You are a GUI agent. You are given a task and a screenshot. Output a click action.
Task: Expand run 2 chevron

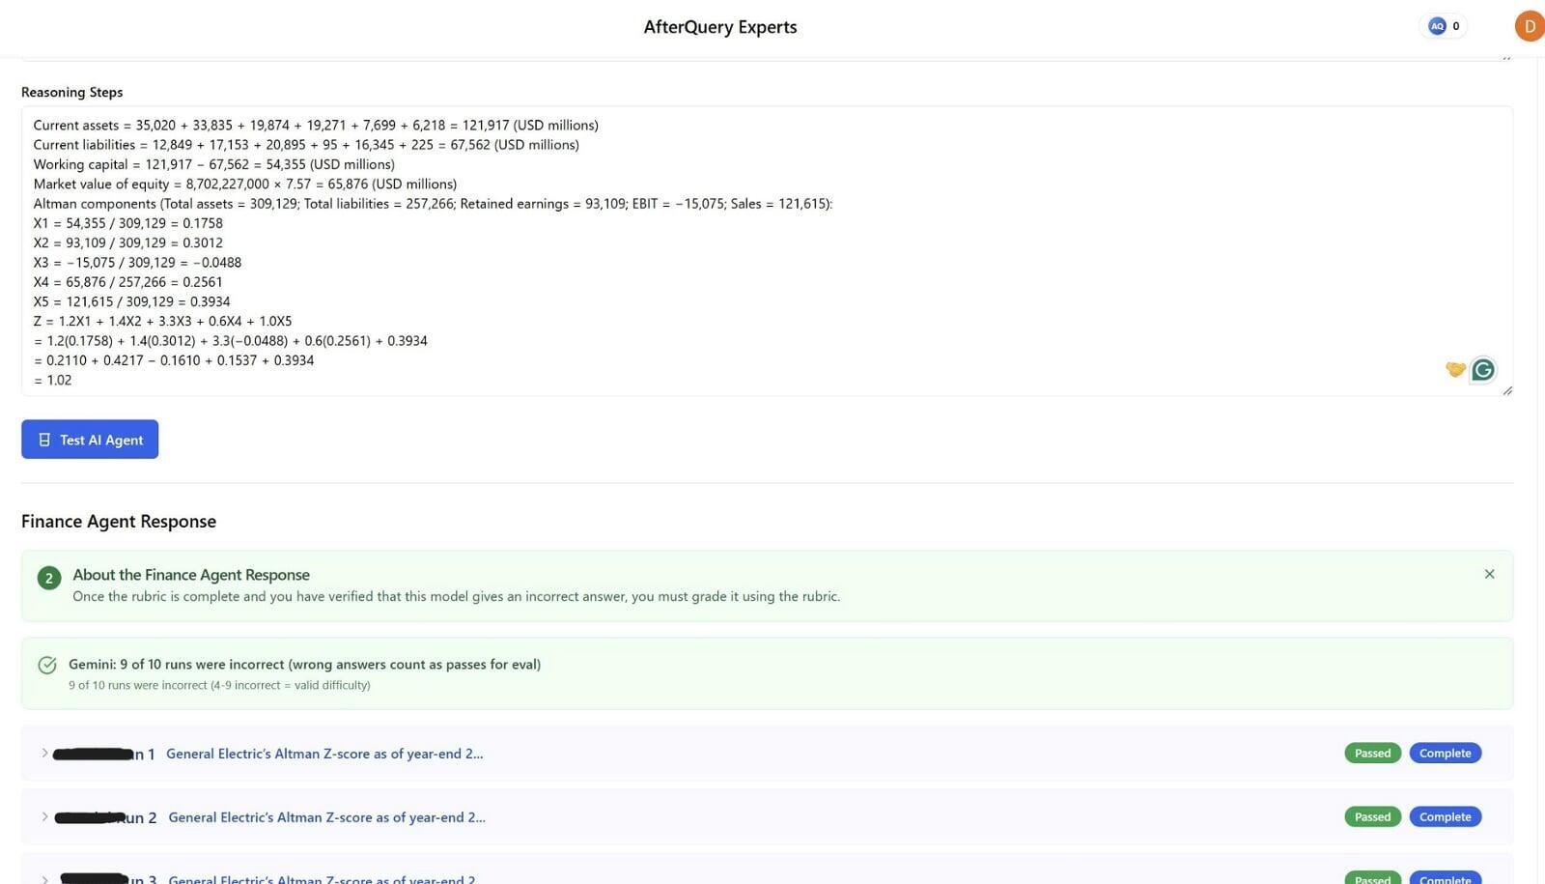(x=44, y=816)
